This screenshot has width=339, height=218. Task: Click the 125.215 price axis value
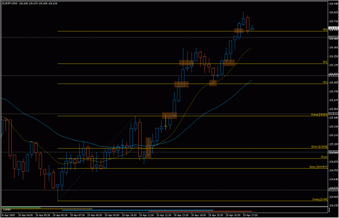tap(334, 135)
